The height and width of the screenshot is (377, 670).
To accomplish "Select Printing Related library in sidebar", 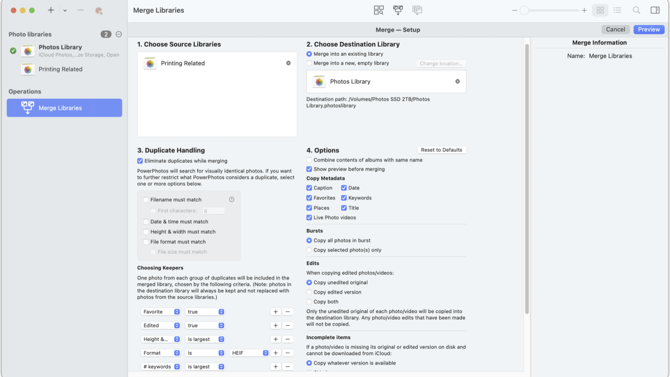I will pyautogui.click(x=60, y=69).
